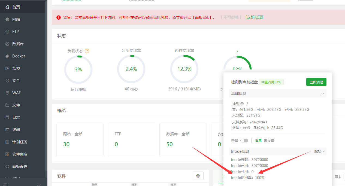Click the shield icon beside WAF
This screenshot has width=345, height=186.
7,93
